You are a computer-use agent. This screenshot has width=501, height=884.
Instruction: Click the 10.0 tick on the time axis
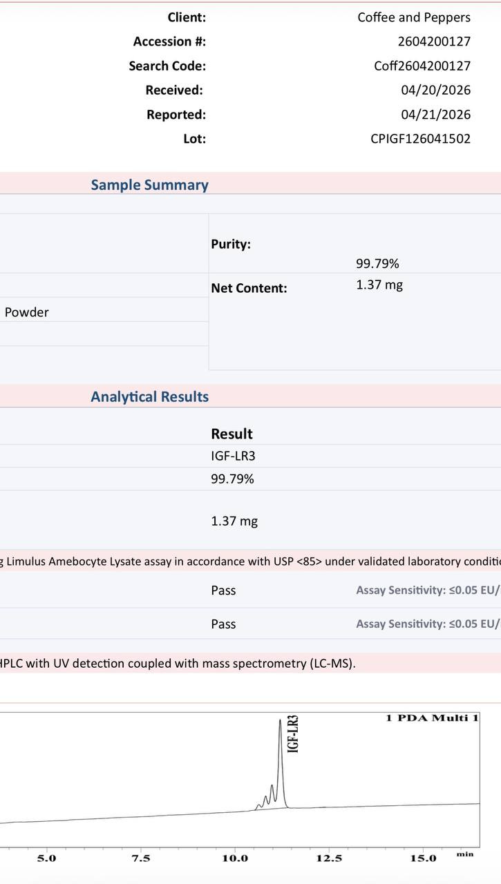235,858
